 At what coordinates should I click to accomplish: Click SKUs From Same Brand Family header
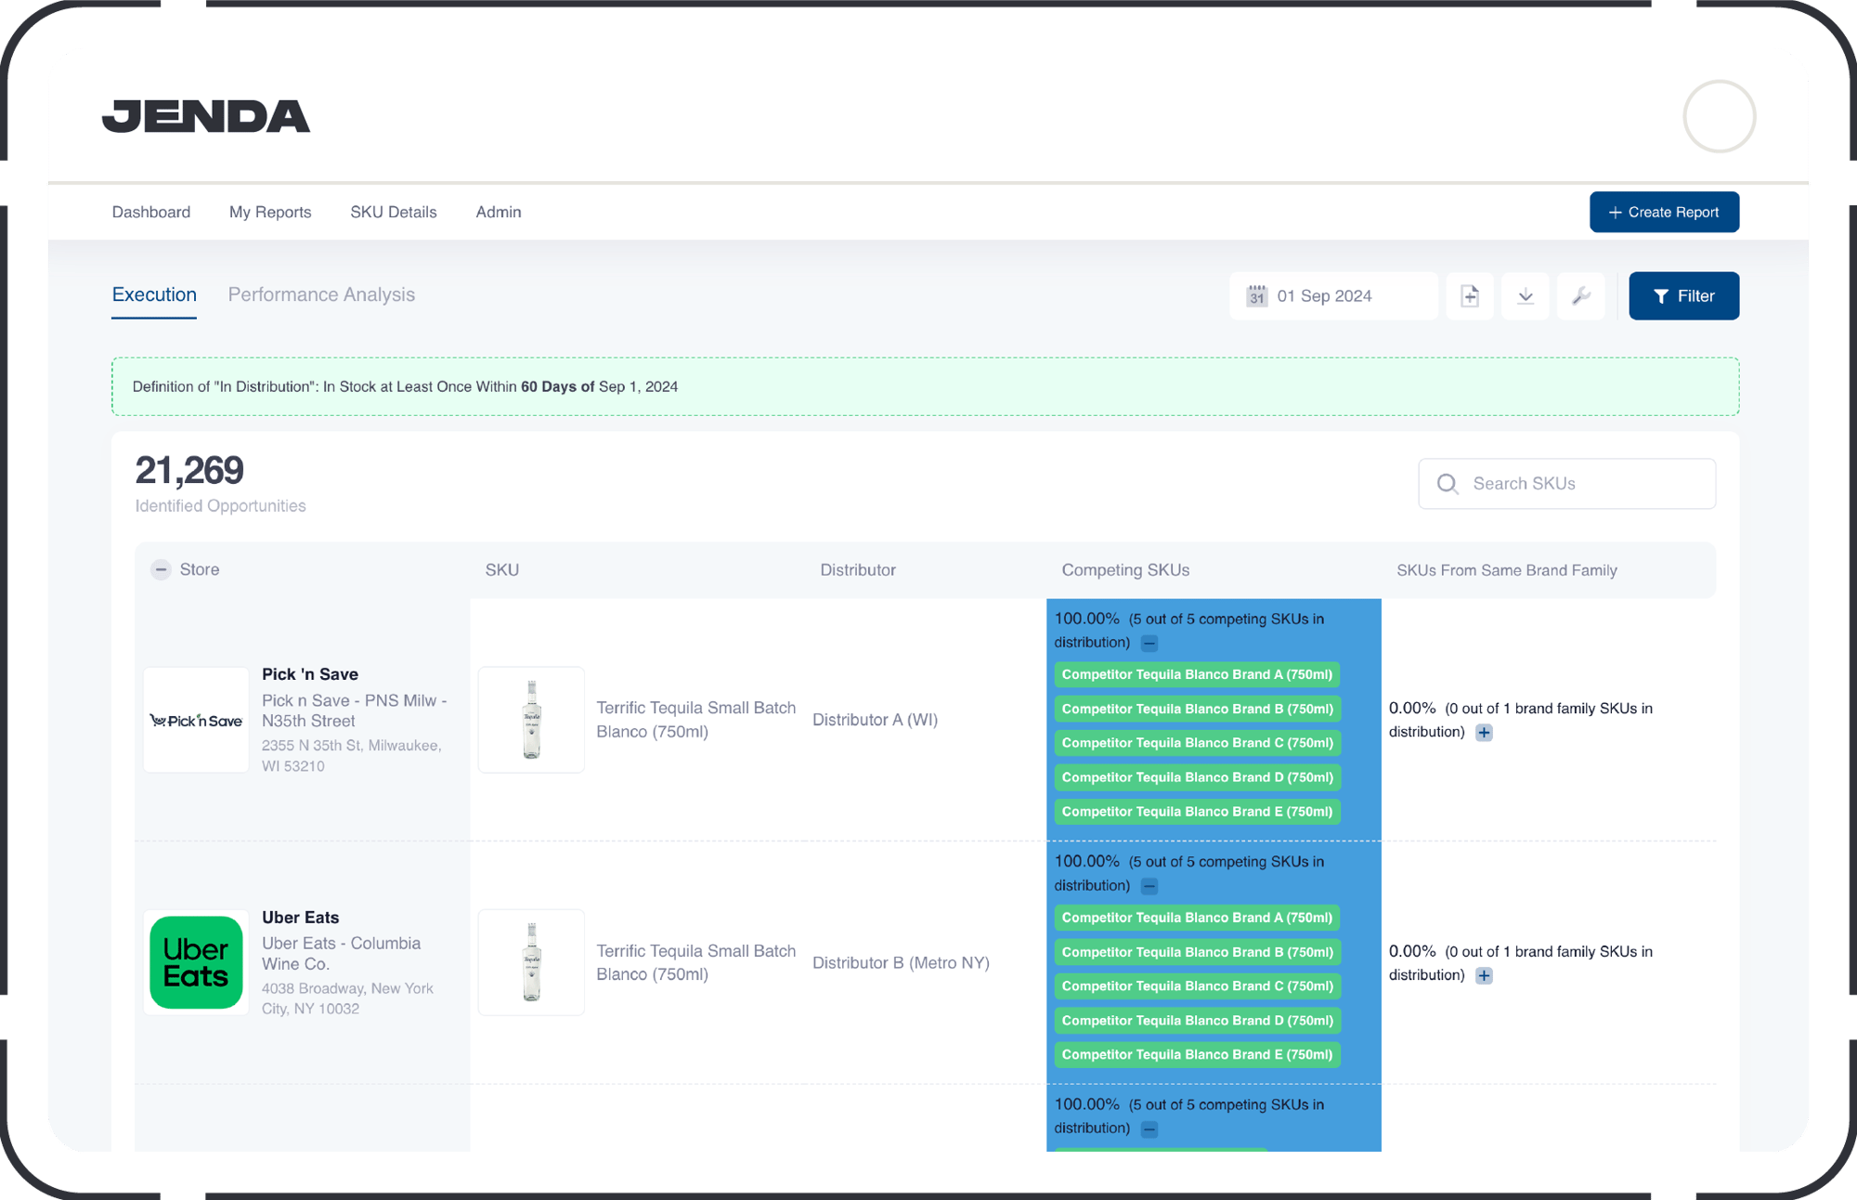coord(1507,569)
